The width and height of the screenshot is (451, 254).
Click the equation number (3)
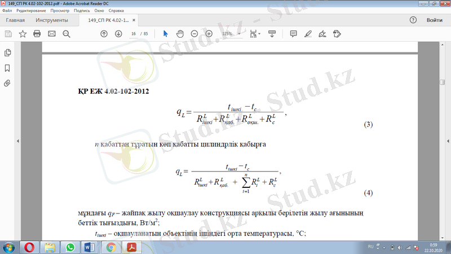pos(369,124)
